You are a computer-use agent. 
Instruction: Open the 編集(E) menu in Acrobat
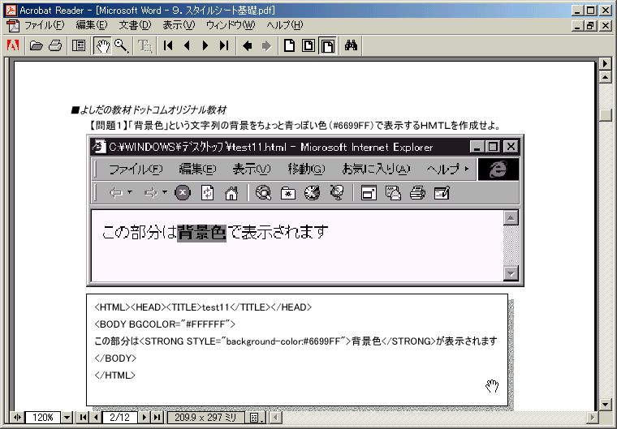point(91,26)
